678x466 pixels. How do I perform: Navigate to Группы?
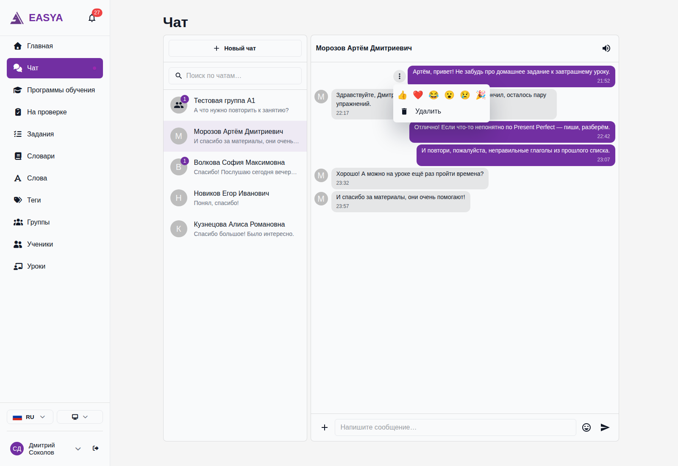[x=55, y=222]
